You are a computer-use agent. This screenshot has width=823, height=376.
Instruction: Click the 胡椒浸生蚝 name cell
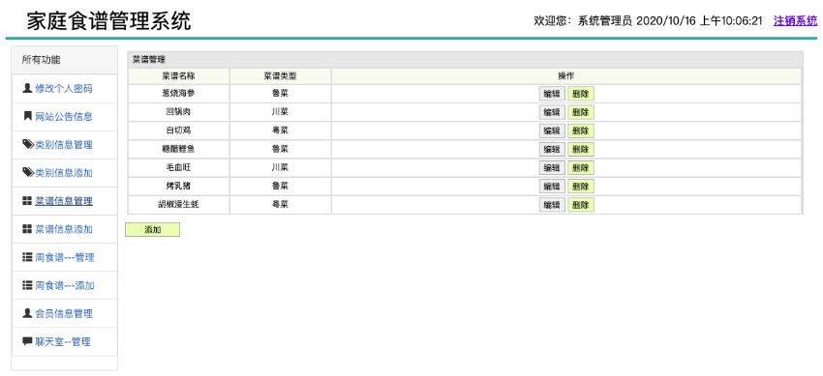point(178,204)
